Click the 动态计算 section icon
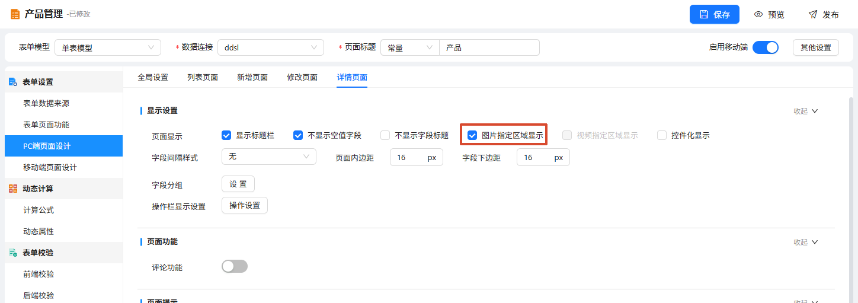 click(x=13, y=189)
